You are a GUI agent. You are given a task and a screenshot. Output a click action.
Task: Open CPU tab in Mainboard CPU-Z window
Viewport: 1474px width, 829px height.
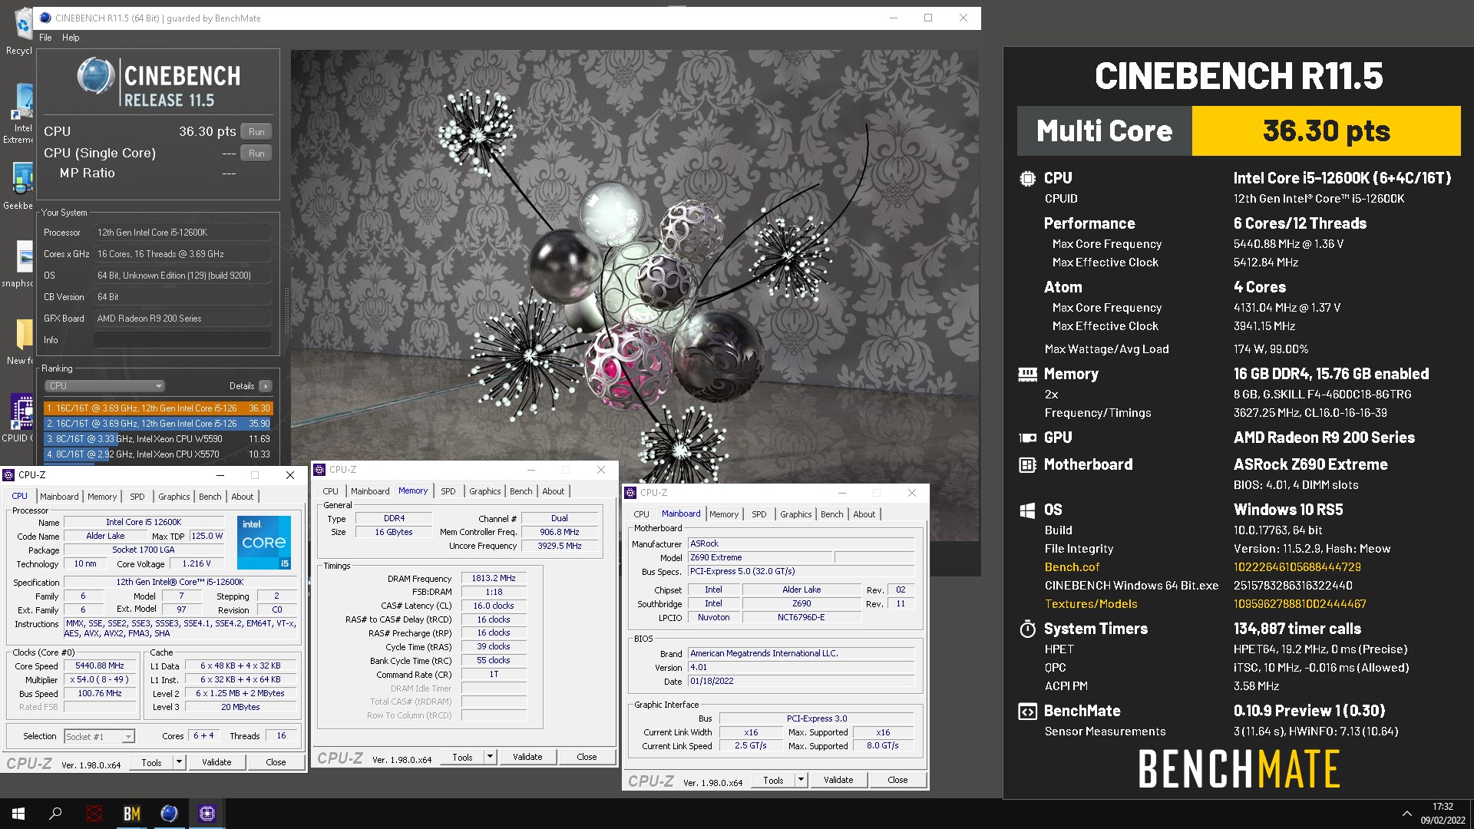pos(642,514)
